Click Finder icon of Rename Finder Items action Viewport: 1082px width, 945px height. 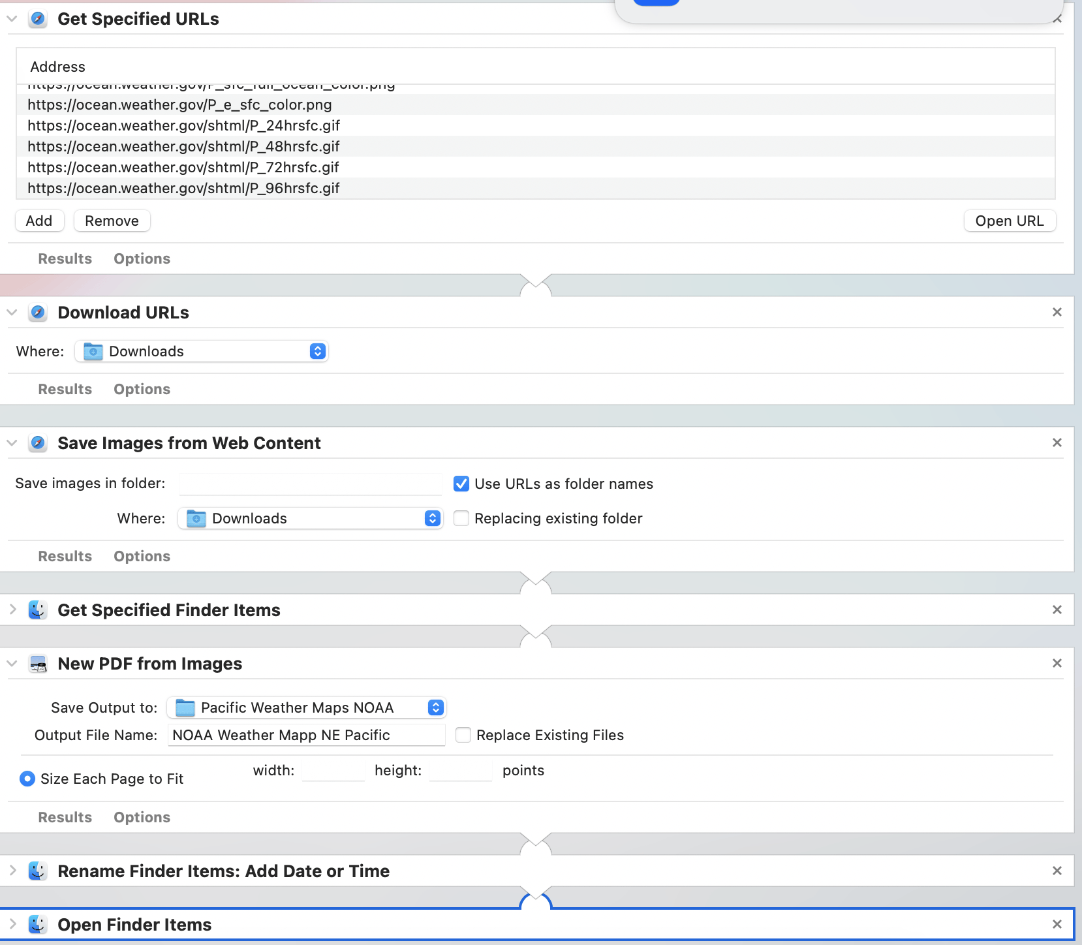pyautogui.click(x=38, y=871)
